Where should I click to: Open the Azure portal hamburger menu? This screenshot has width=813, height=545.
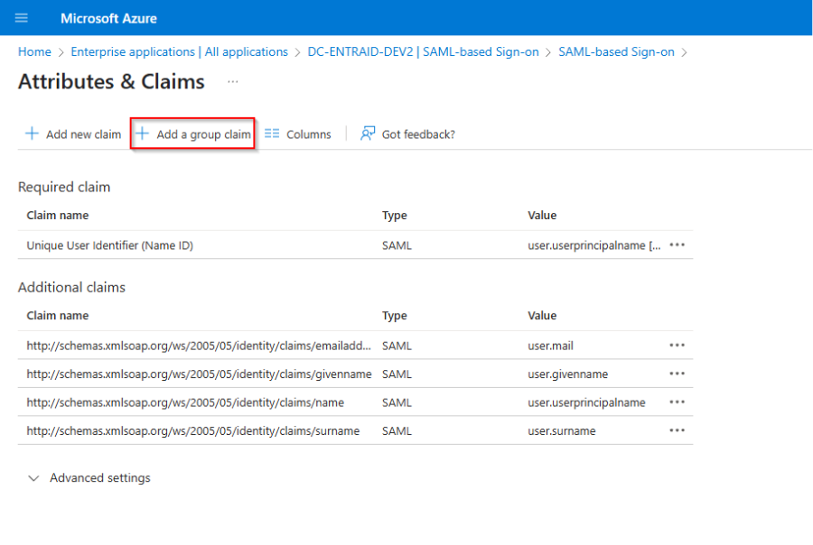pos(22,18)
